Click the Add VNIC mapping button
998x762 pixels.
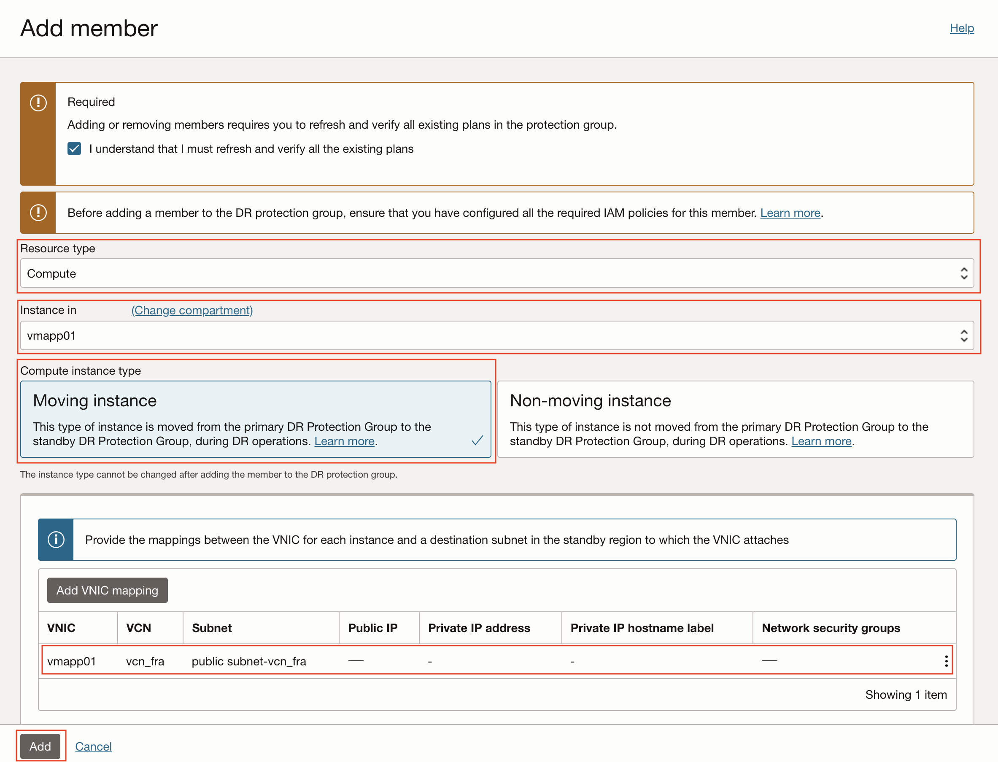(108, 590)
